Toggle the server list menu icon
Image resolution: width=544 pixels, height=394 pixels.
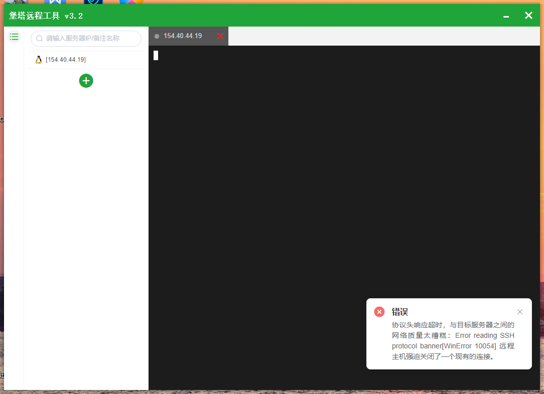(x=14, y=37)
